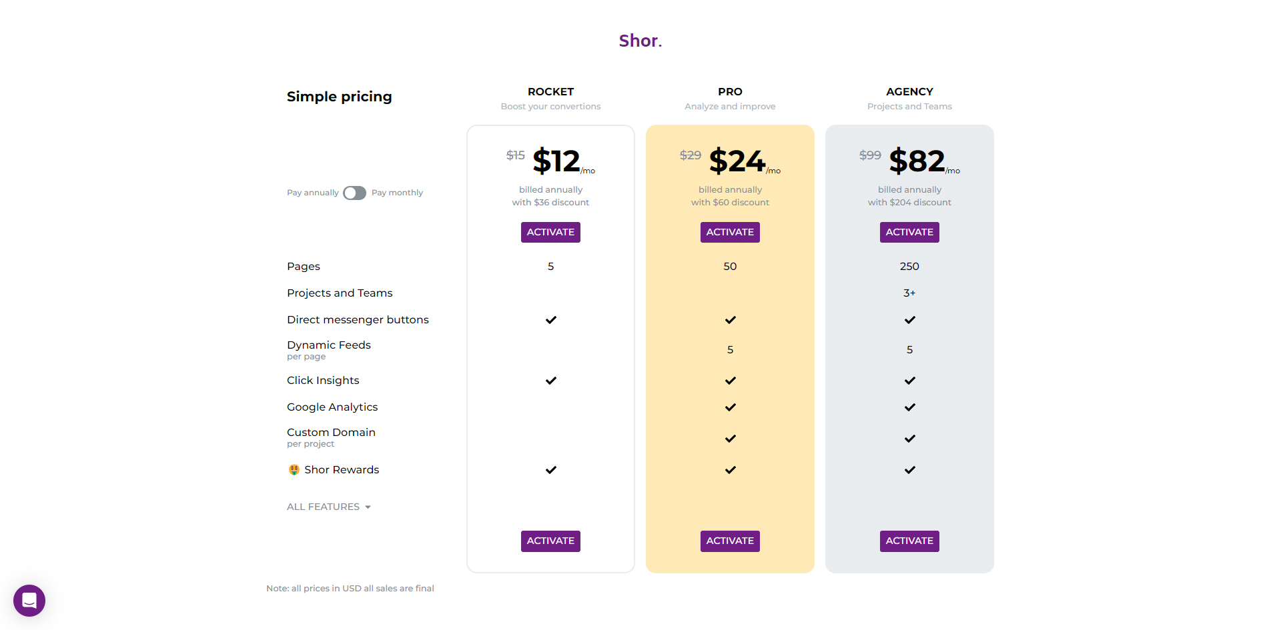Click the Shor Rewards emoji icon
1281x630 pixels.
294,469
